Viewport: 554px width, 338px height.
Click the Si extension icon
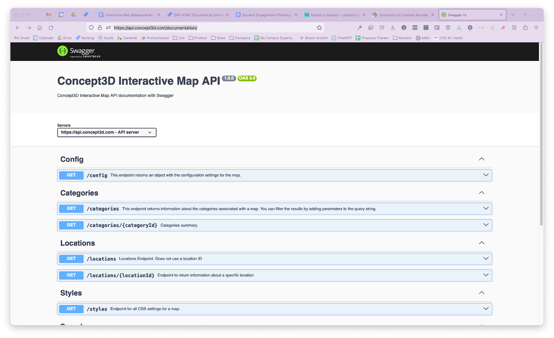pyautogui.click(x=470, y=28)
